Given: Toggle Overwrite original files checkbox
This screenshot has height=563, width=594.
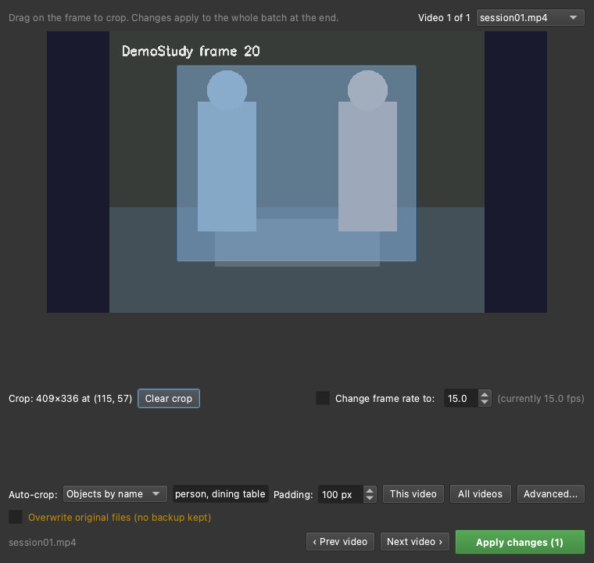Looking at the screenshot, I should (16, 517).
